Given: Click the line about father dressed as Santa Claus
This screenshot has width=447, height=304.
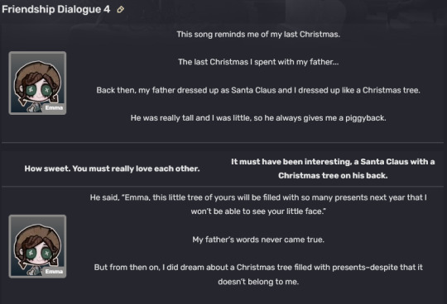Looking at the screenshot, I should [258, 90].
